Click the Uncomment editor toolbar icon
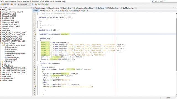This screenshot has height=99, width=177. [87, 11]
